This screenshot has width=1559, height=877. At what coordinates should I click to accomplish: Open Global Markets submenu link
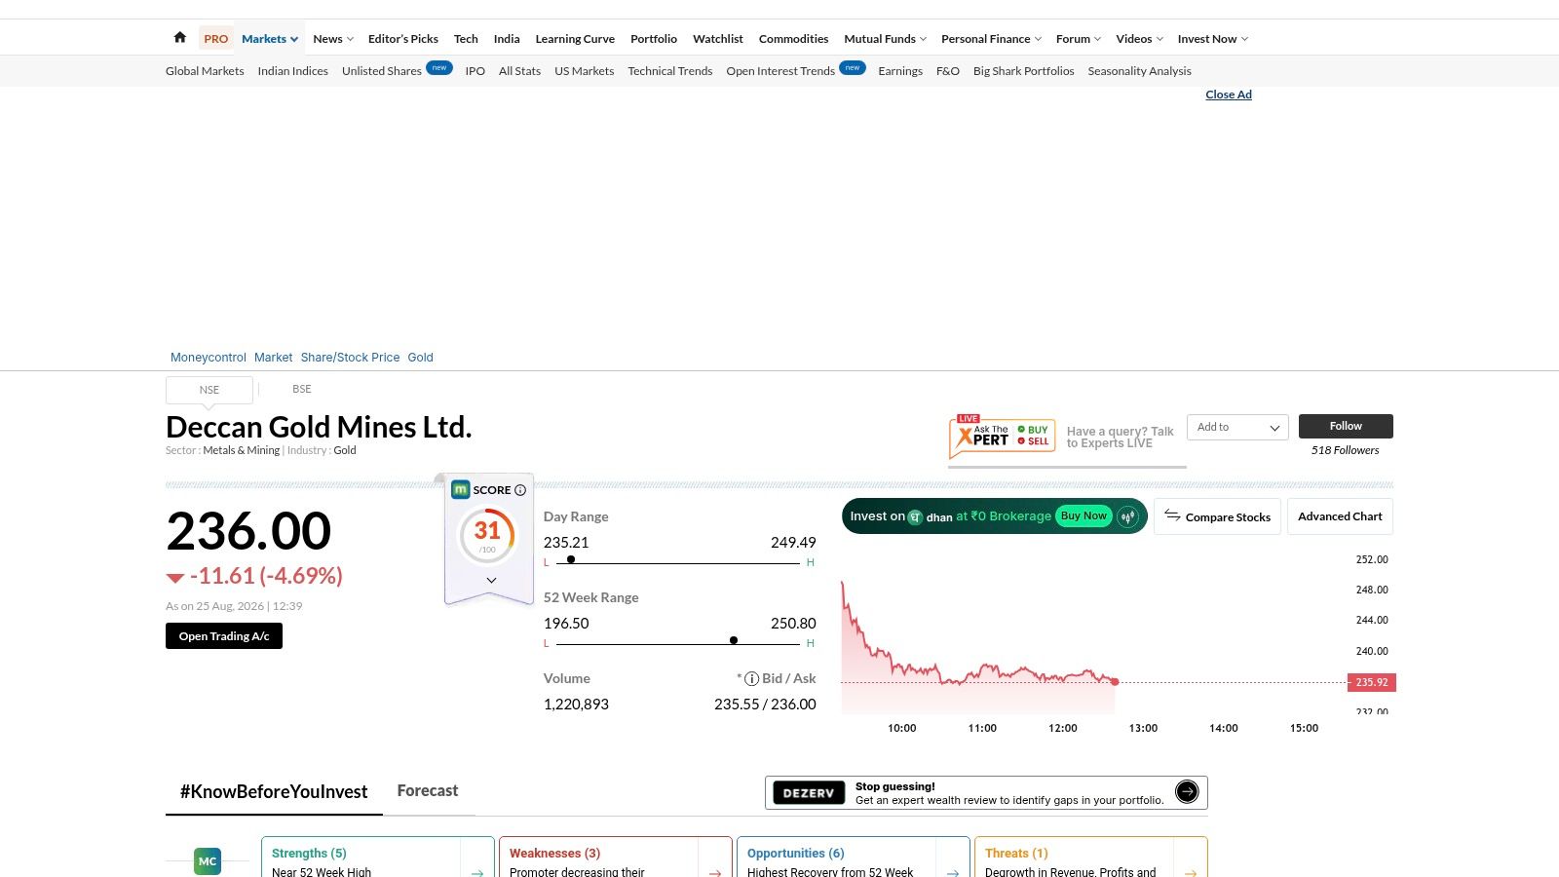pos(205,71)
